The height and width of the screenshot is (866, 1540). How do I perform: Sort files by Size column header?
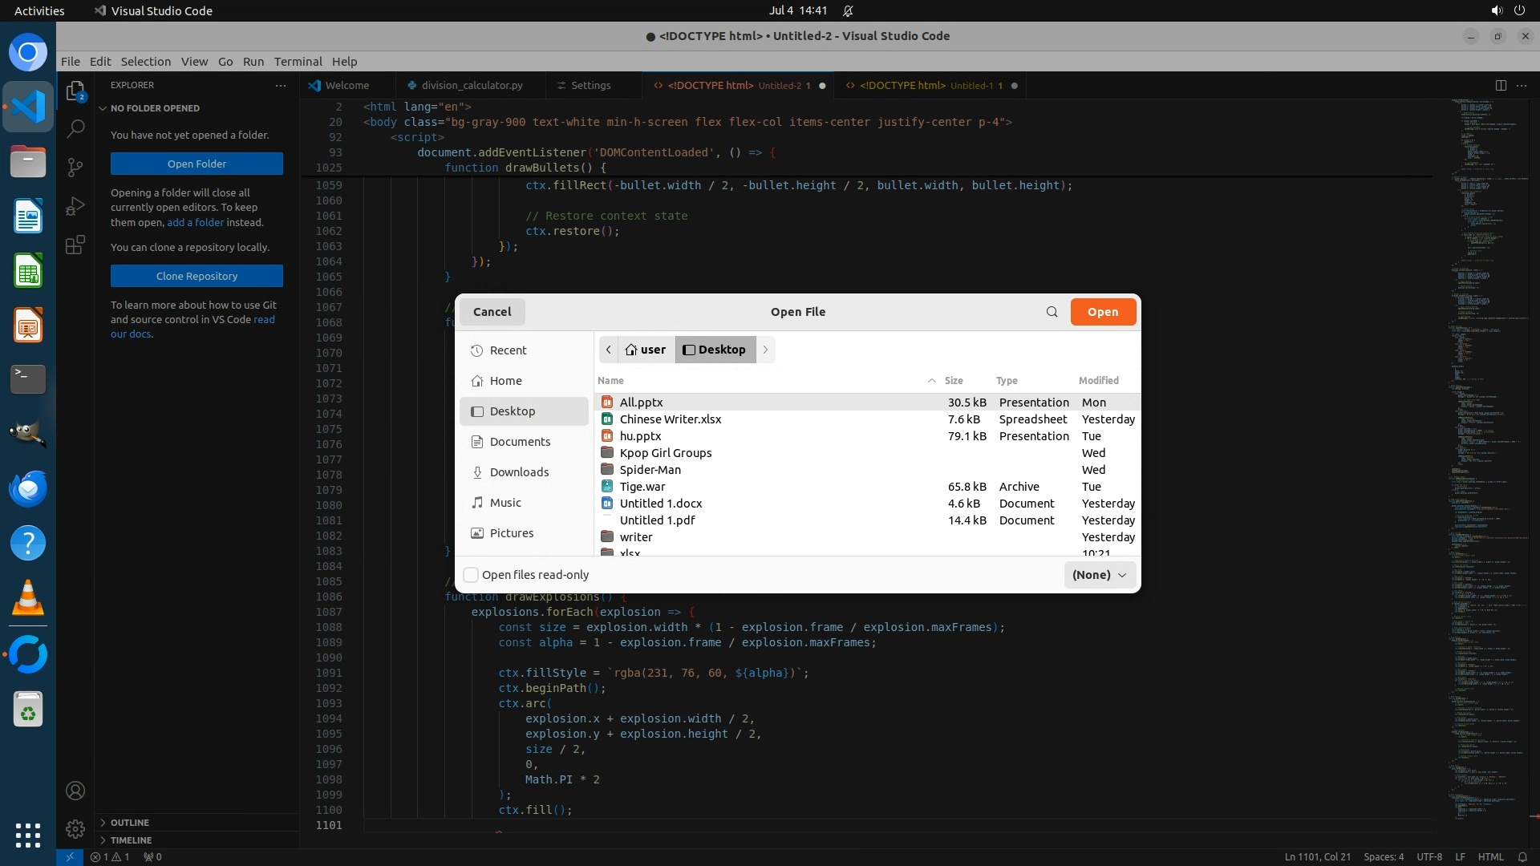[x=954, y=381]
